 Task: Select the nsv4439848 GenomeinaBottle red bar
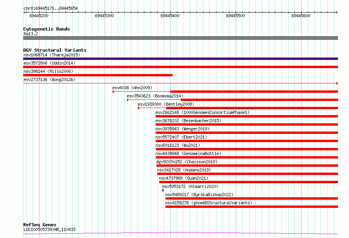pos(247,157)
